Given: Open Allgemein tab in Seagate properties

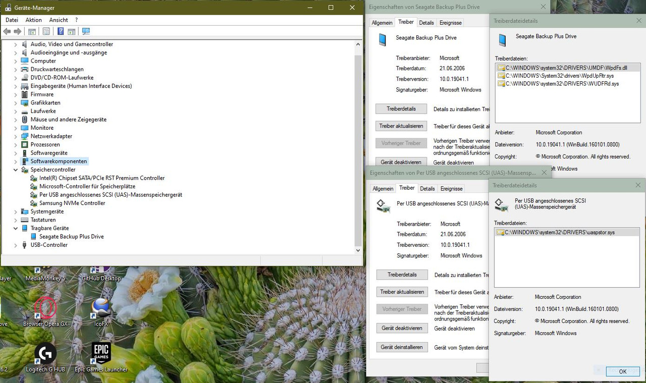Looking at the screenshot, I should 382,23.
